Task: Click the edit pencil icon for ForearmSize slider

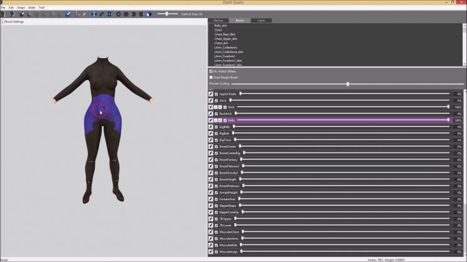Action: coord(211,199)
